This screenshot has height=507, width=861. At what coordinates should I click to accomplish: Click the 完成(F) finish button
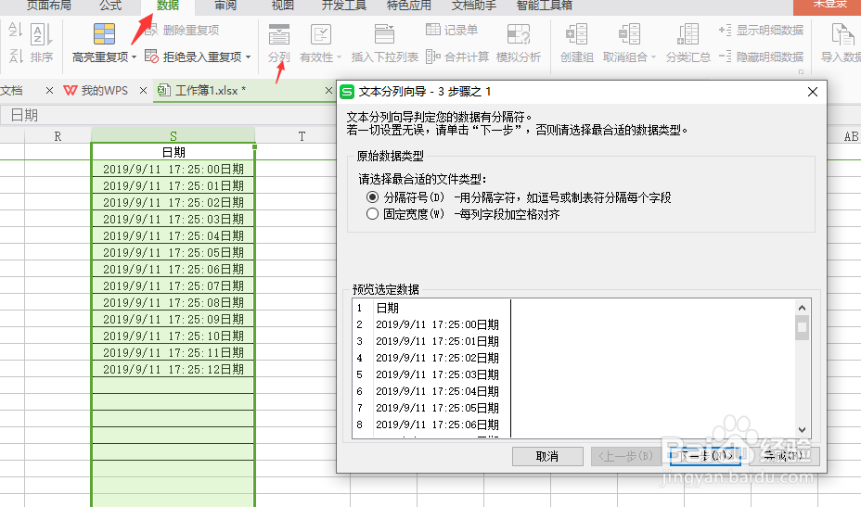[x=784, y=457]
